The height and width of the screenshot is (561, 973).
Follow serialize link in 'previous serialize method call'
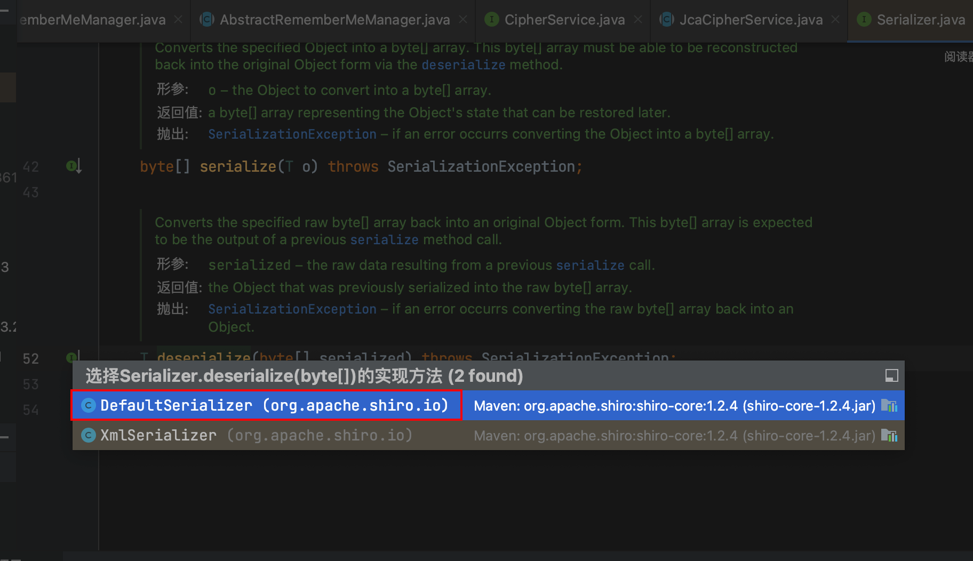tap(384, 239)
